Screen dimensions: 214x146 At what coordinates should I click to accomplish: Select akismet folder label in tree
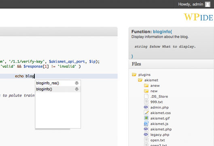click(151, 80)
